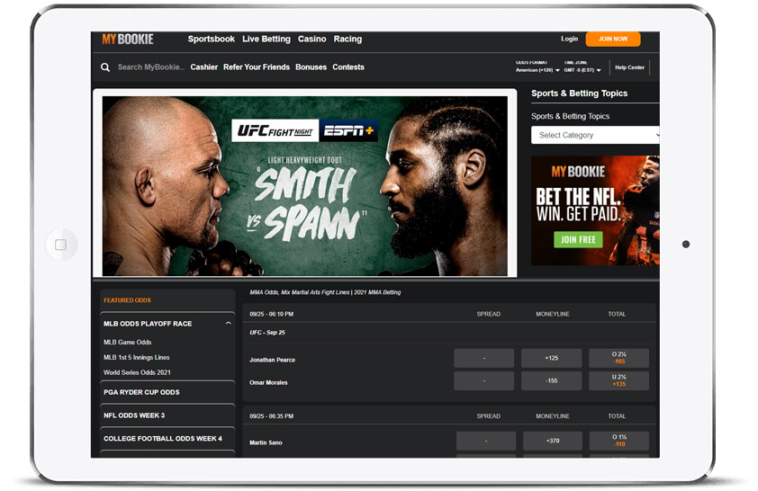Click the 09/25 - 06:35 PM time label
758x491 pixels.
271,416
